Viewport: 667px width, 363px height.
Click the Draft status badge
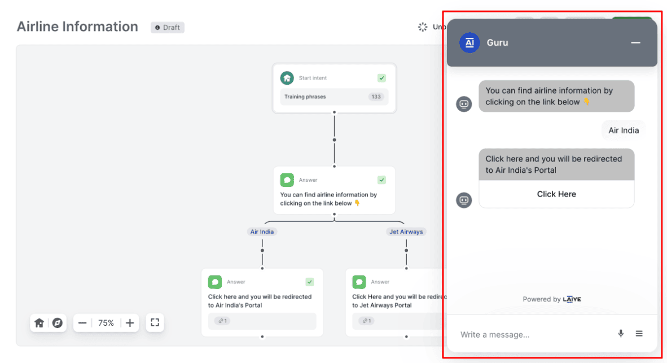[x=168, y=27]
